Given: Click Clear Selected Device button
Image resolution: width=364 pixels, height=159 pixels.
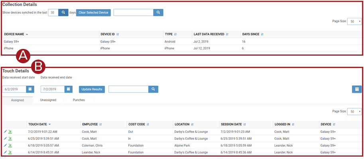Looking at the screenshot, I should 93,12.
